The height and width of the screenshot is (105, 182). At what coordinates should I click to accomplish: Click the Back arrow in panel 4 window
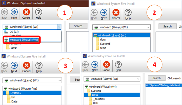pos(85,64)
